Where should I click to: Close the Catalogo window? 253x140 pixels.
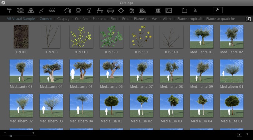click(3, 2)
